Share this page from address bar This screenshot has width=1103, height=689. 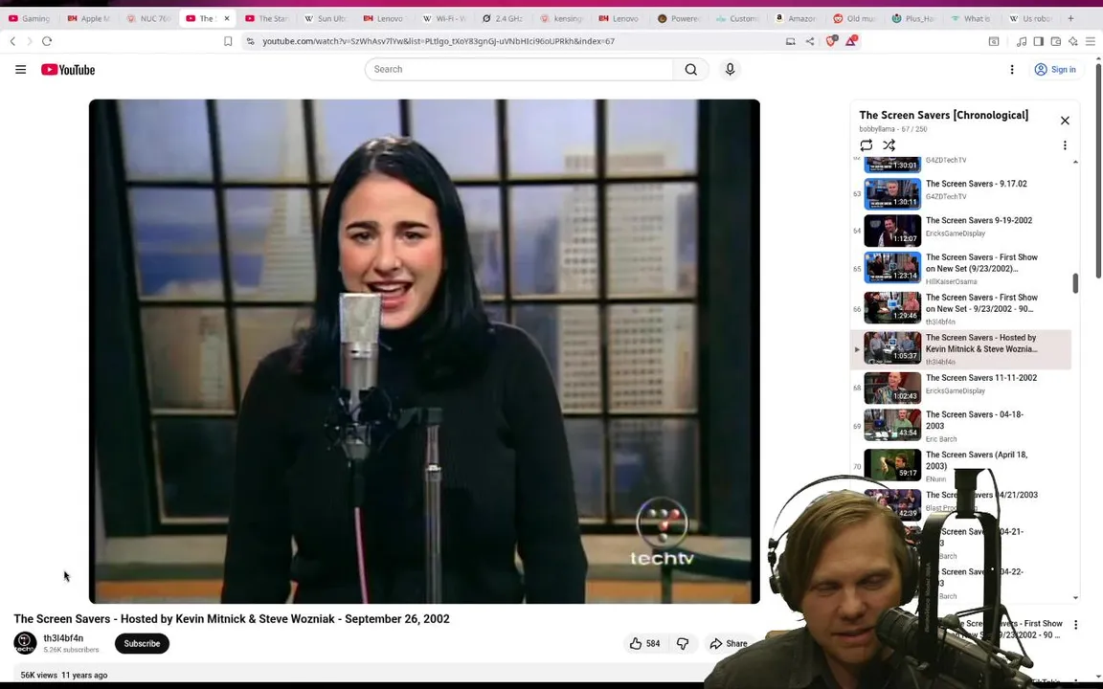coord(810,41)
